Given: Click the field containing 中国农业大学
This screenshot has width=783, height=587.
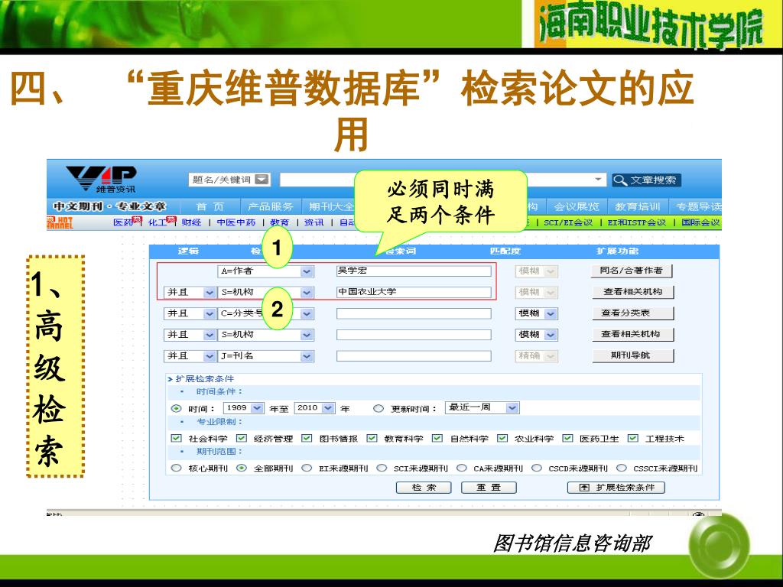Looking at the screenshot, I should click(x=414, y=292).
